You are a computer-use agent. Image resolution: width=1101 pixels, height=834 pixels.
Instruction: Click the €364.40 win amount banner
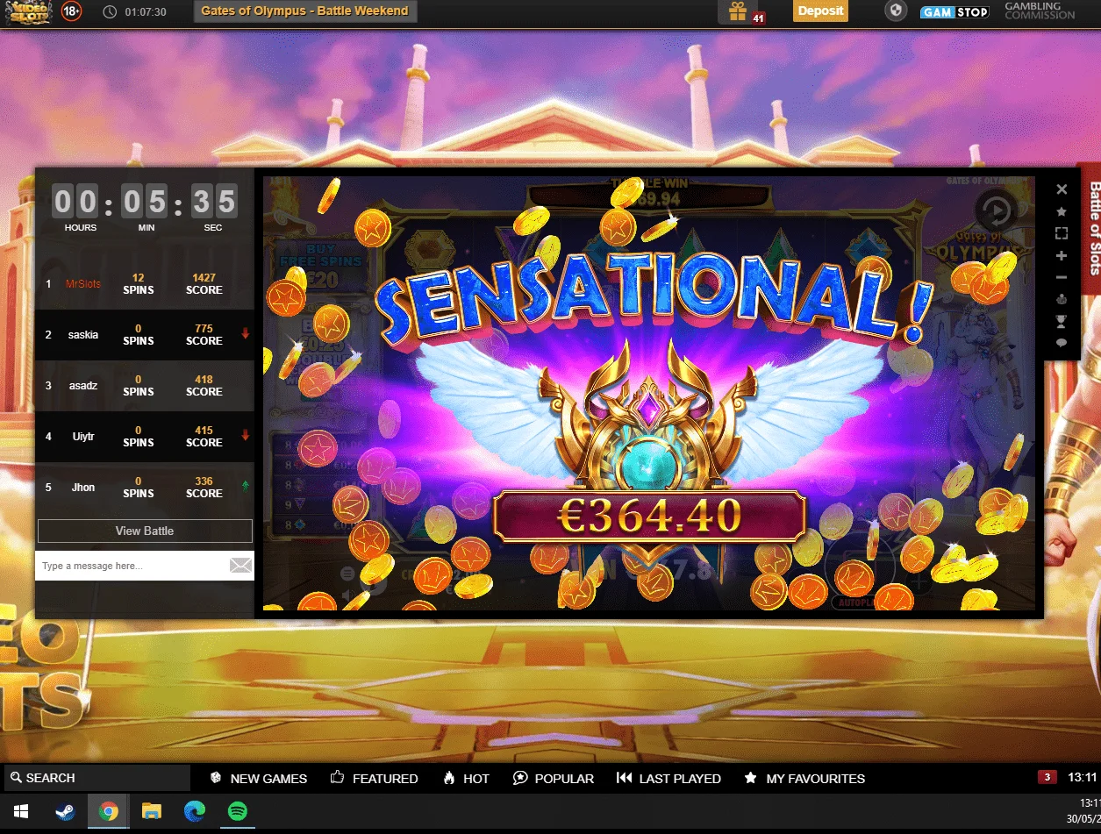coord(649,517)
